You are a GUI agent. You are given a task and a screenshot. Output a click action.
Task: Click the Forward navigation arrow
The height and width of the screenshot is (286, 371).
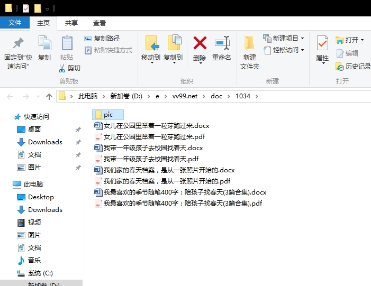coord(26,96)
